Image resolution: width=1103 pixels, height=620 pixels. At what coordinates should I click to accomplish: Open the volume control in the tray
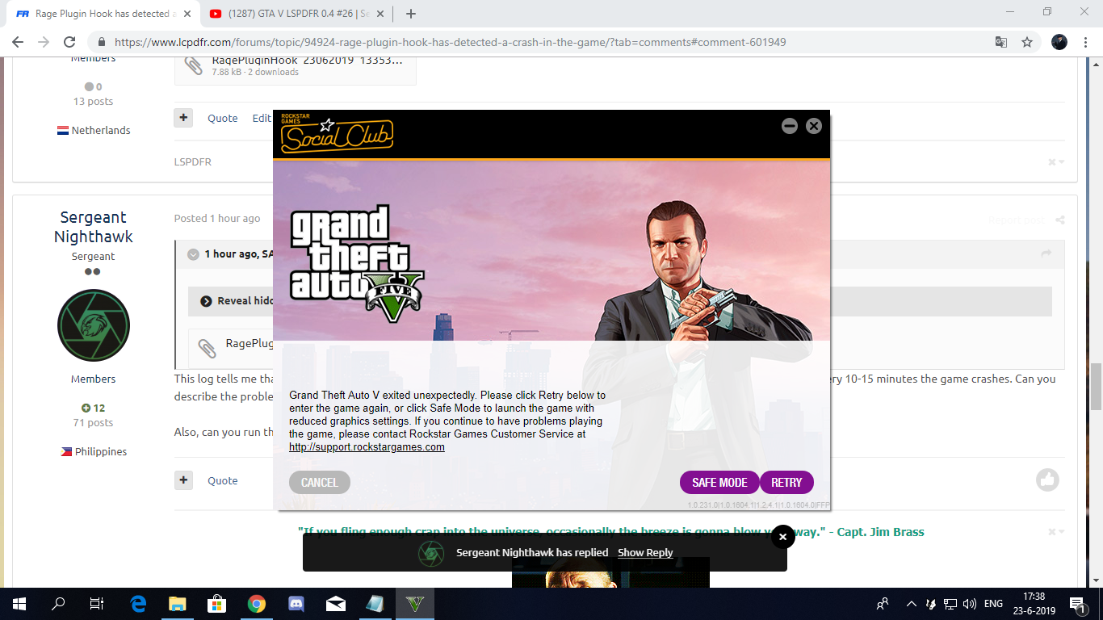970,603
